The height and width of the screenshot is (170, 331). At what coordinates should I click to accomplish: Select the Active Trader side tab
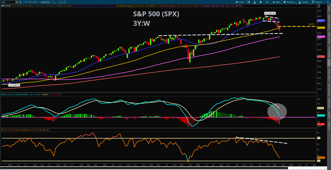(329, 38)
